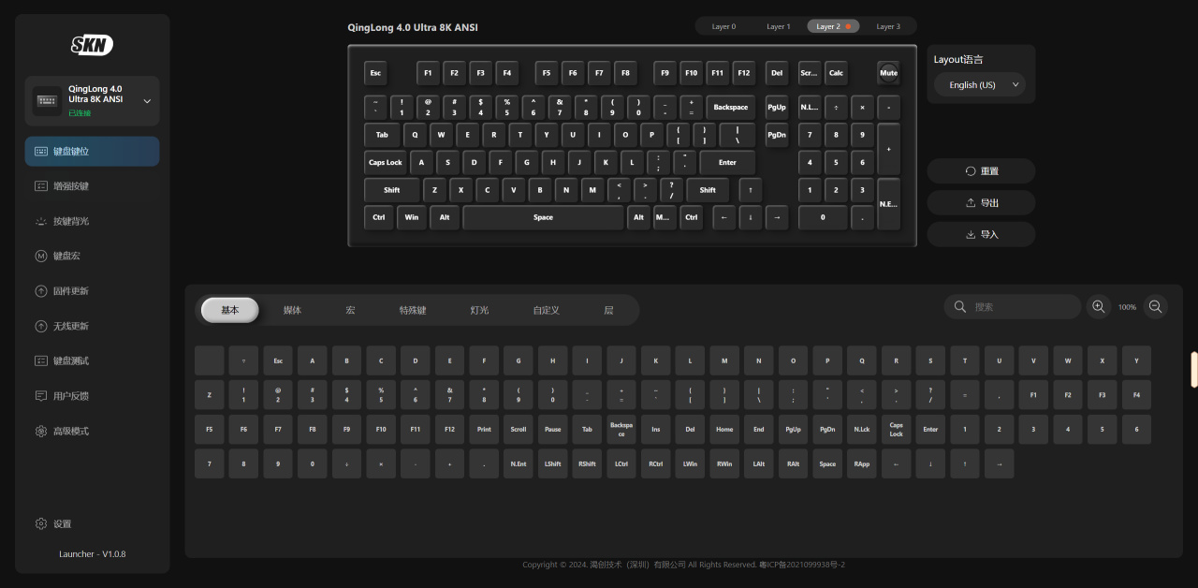The image size is (1198, 588).
Task: Open the keyboard key mapping page
Action: (92, 152)
